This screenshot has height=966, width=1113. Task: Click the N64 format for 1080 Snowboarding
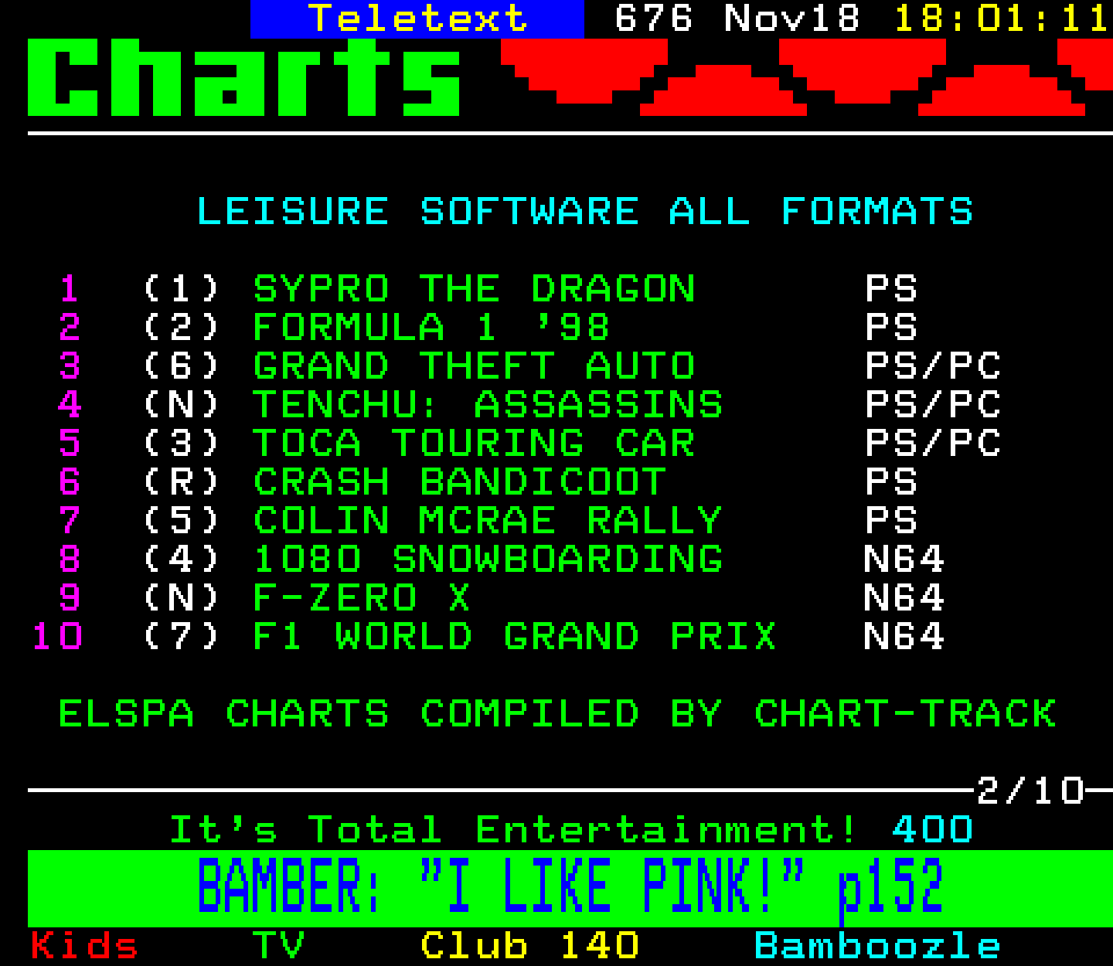coord(904,560)
